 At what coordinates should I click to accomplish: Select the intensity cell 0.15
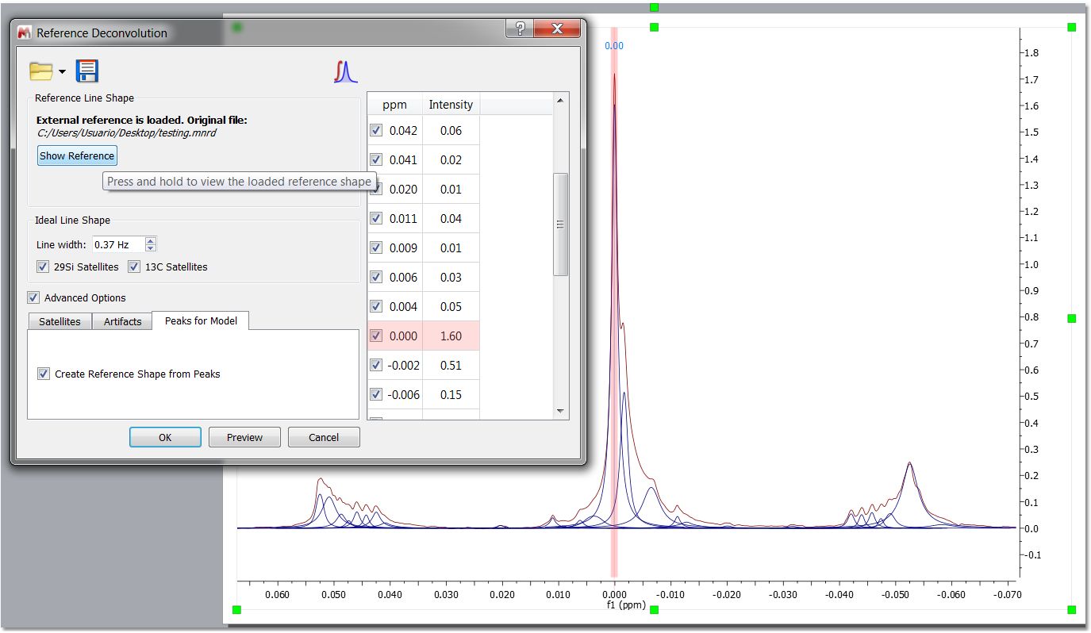(451, 394)
